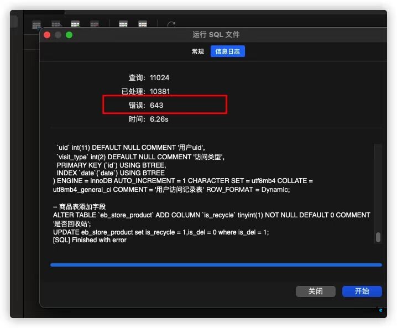397x328 pixels.
Task: Switch to the 常规 tab
Action: point(198,51)
